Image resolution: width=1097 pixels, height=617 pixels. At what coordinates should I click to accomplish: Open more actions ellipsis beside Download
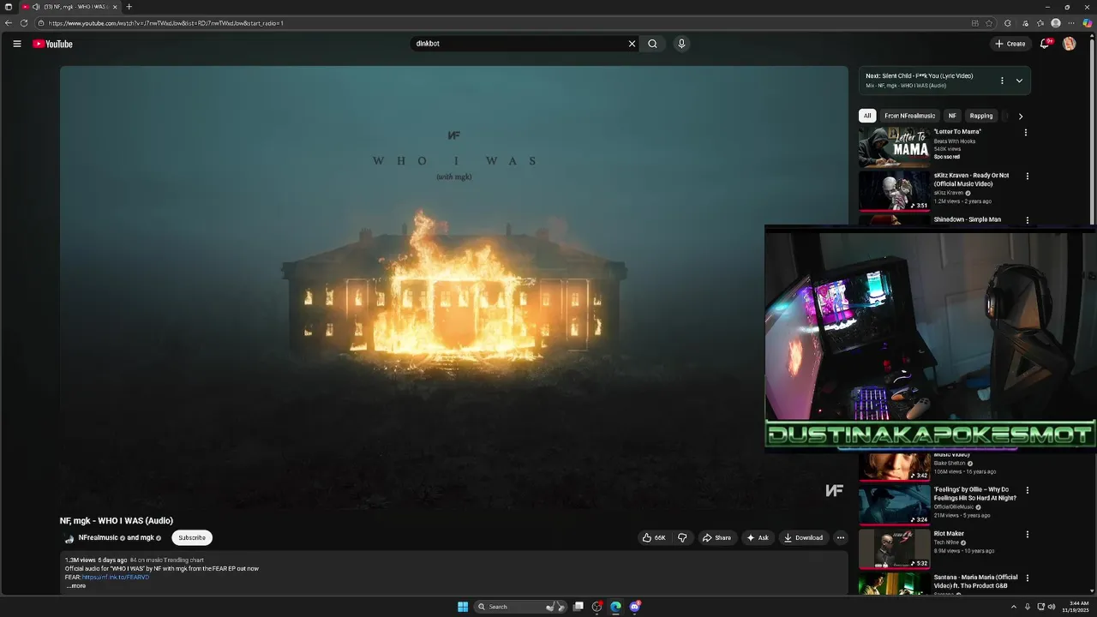(x=841, y=537)
